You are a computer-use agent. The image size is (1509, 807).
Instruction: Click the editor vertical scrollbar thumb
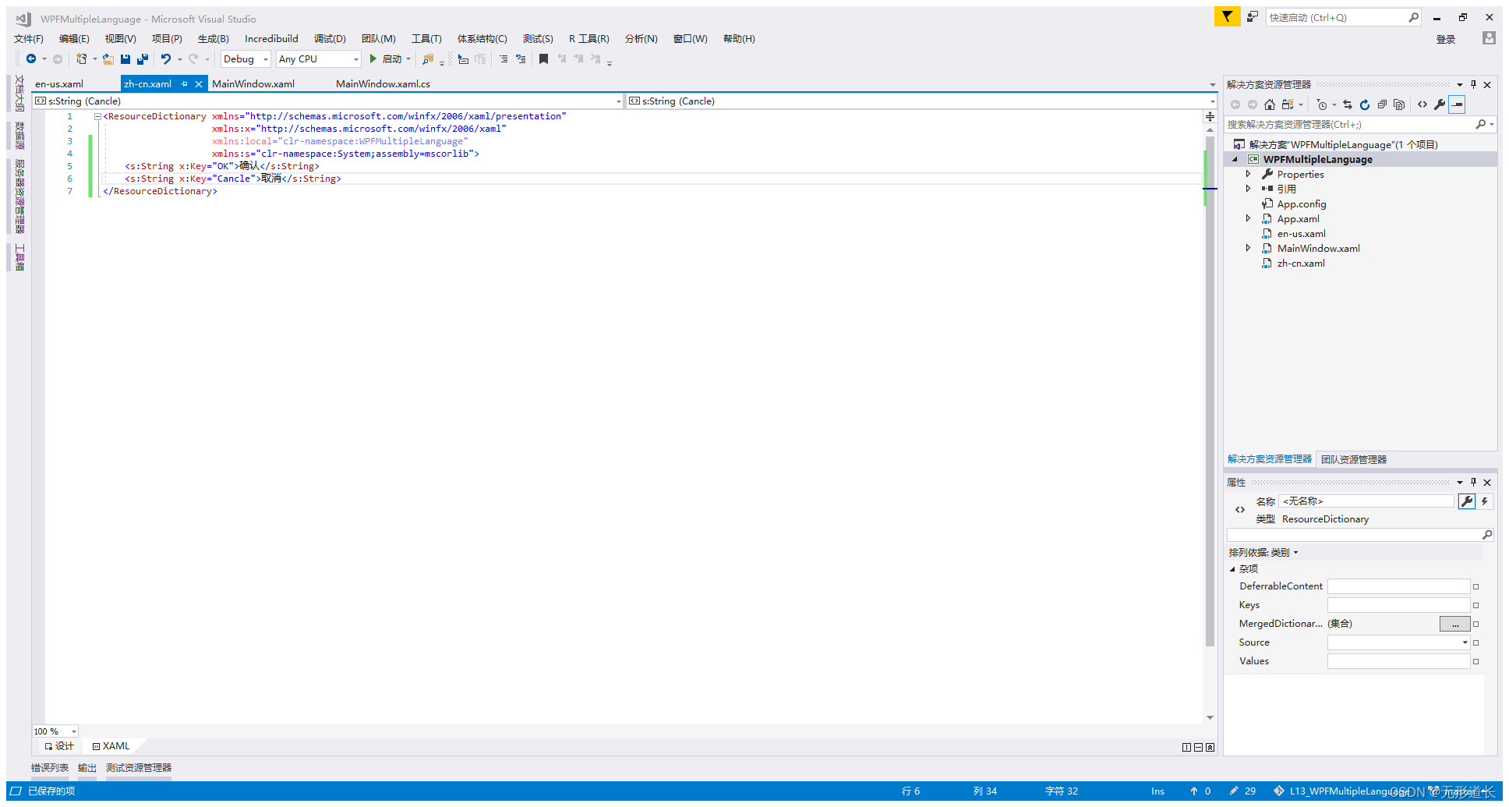coord(1210,390)
